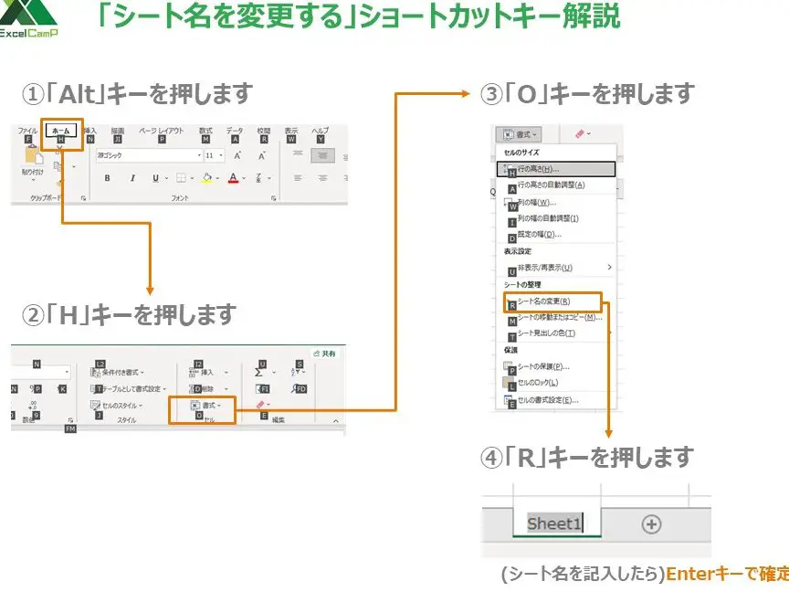The width and height of the screenshot is (789, 592).
Task: Click the ExcelCamp logo
Action: (x=27, y=20)
